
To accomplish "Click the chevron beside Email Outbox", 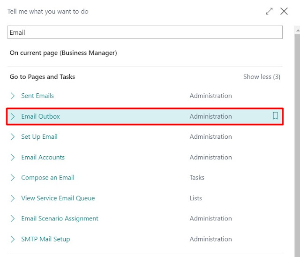I will [13, 116].
